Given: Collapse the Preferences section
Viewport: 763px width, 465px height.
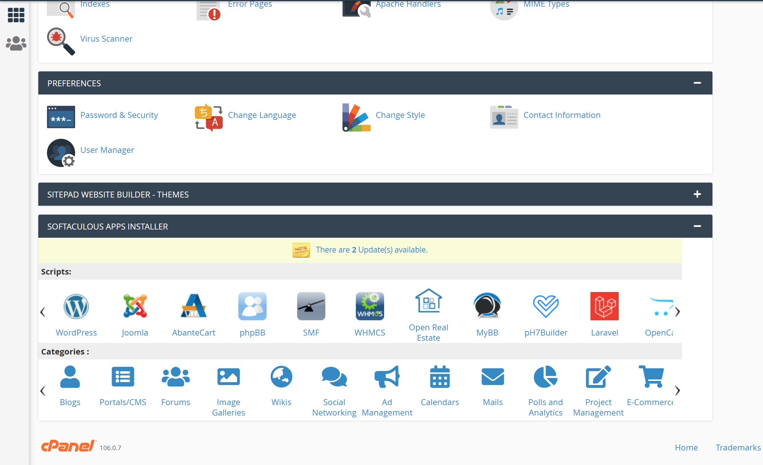Looking at the screenshot, I should click(697, 82).
